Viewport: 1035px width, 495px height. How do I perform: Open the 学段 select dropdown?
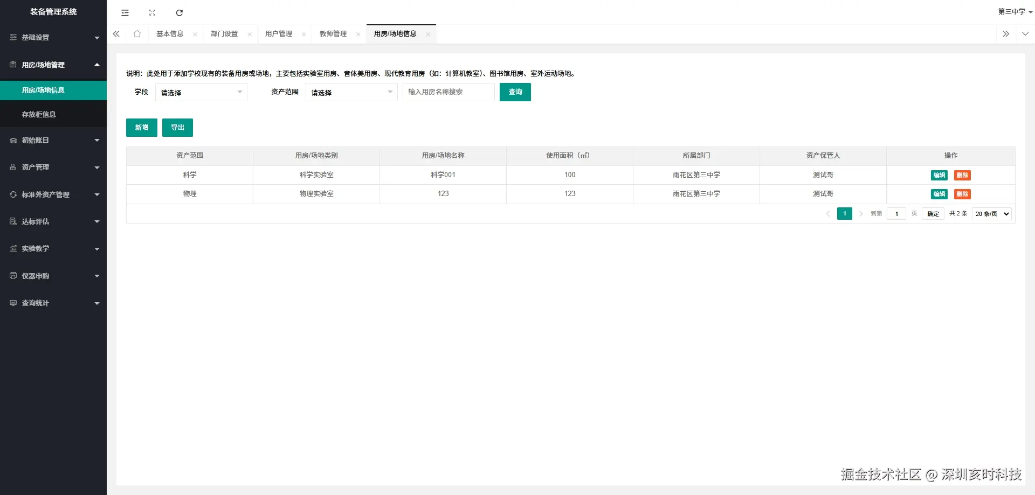point(201,92)
